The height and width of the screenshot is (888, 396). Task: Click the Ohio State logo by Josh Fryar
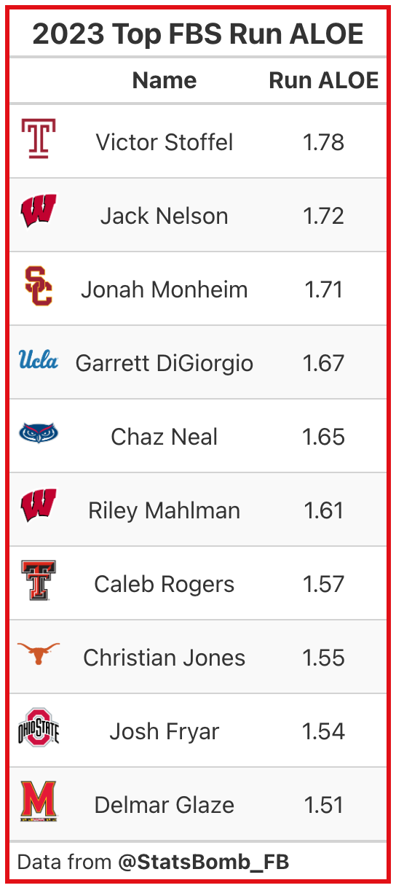(39, 728)
